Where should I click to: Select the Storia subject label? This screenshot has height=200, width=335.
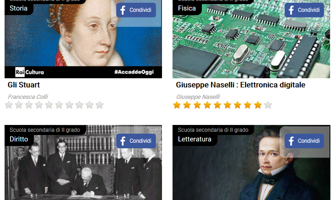(x=19, y=8)
